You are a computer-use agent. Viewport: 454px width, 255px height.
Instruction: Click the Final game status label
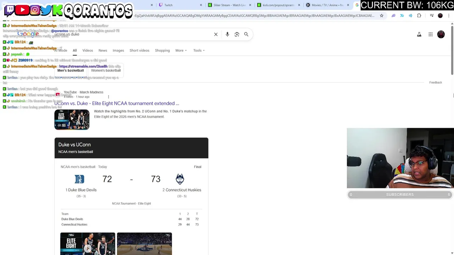click(x=198, y=167)
